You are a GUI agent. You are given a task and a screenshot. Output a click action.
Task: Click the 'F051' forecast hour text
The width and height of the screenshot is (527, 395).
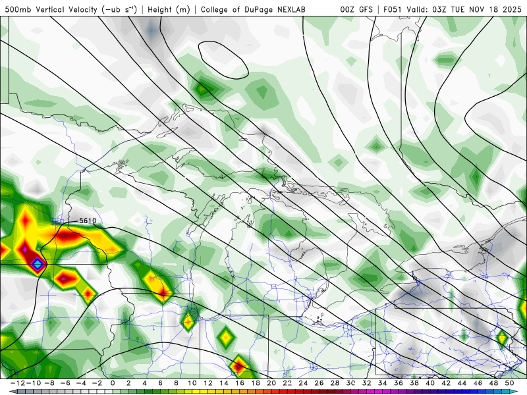click(x=393, y=9)
